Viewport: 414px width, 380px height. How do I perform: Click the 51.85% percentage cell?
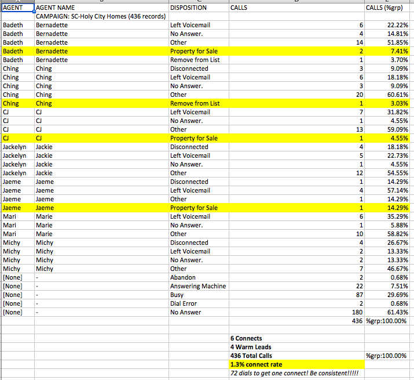tap(387, 42)
